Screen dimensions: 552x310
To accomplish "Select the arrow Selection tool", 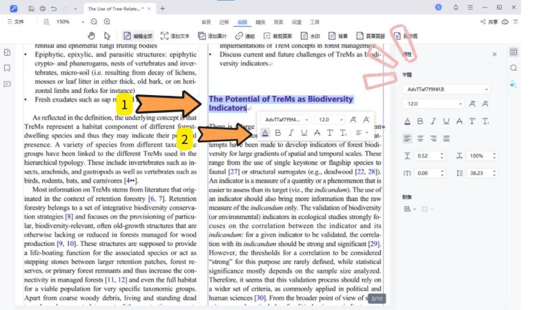I will 107,36.
